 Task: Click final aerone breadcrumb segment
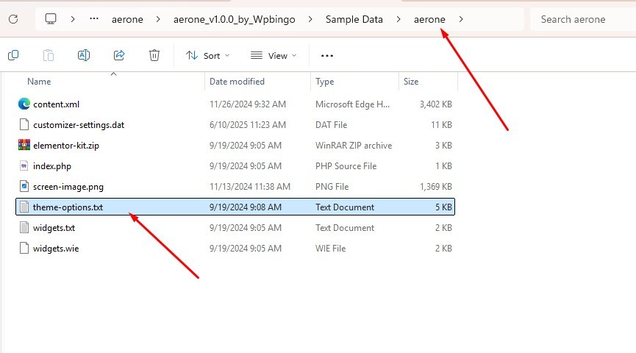[429, 19]
